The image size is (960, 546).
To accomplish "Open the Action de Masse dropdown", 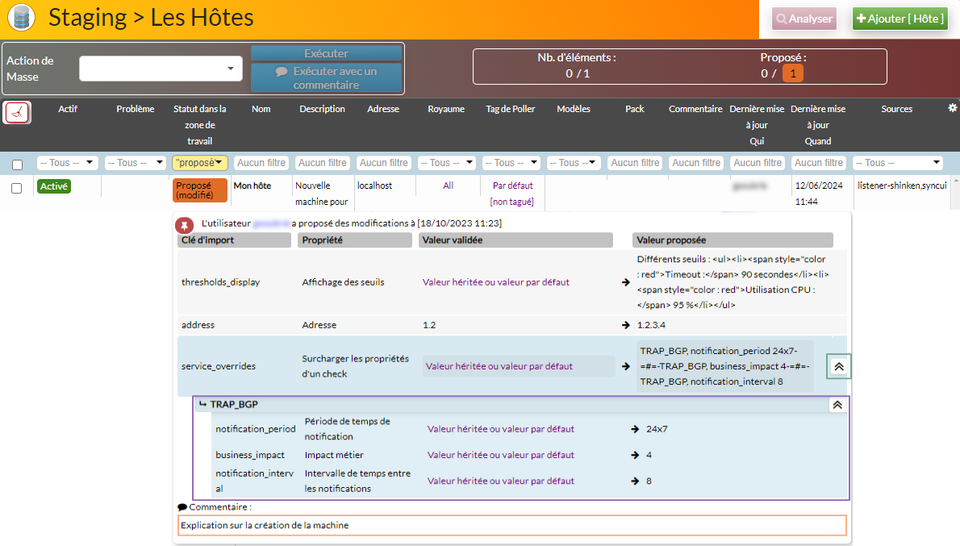I will pyautogui.click(x=161, y=69).
